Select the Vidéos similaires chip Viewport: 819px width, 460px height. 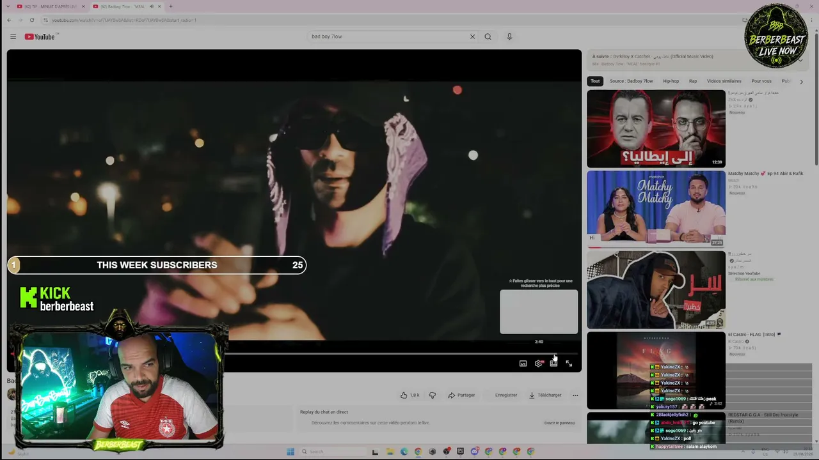[x=724, y=81]
